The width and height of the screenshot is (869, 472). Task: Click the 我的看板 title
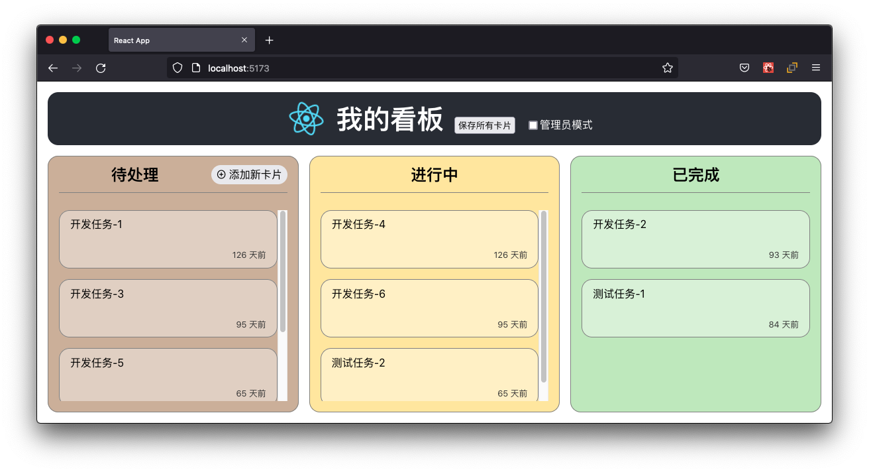click(x=389, y=120)
